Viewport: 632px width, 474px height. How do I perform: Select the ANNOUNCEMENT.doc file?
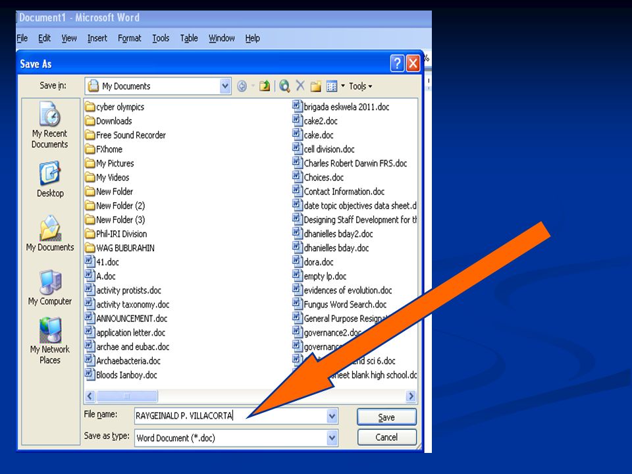click(126, 319)
